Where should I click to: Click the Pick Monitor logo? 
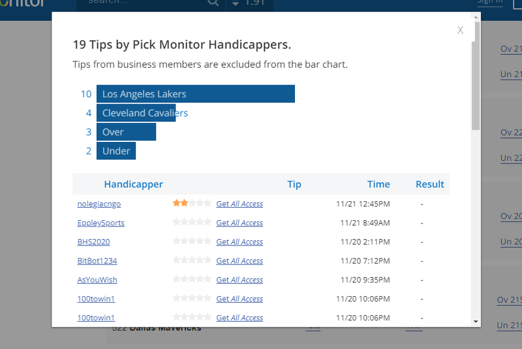point(22,3)
